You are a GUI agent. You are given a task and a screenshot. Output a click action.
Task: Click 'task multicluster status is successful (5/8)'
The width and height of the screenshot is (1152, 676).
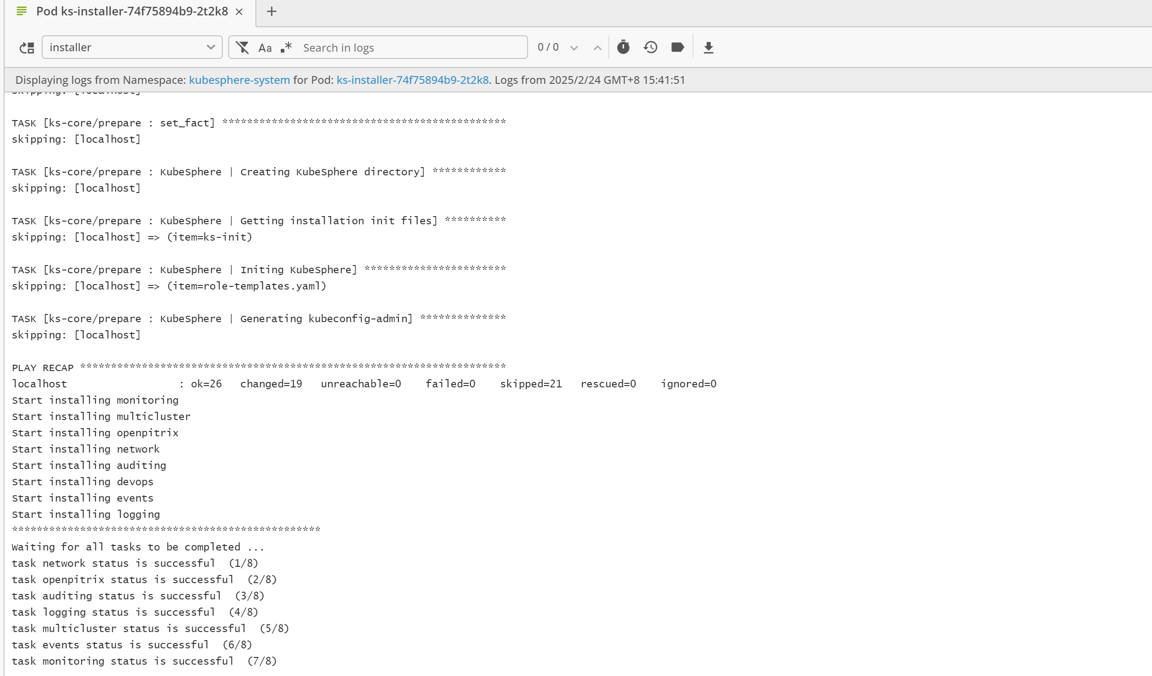[x=150, y=628]
